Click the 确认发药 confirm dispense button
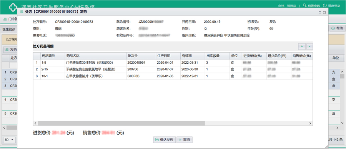This screenshot has height=149, width=346. tap(165, 140)
